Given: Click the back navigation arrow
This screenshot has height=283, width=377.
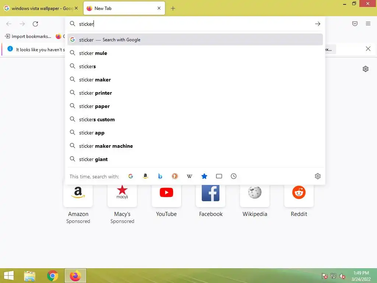Looking at the screenshot, I should coord(9,24).
